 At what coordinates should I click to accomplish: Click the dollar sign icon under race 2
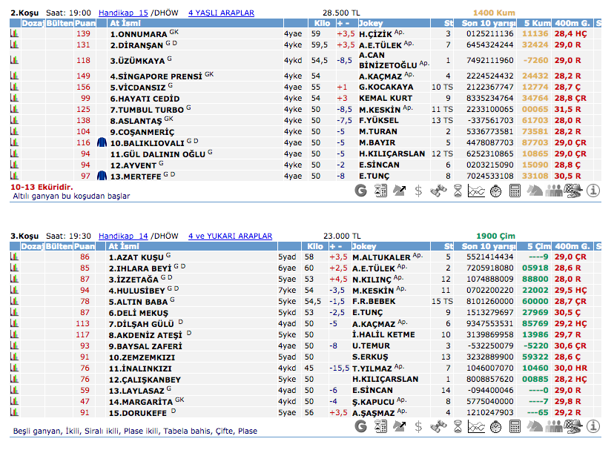tap(419, 191)
